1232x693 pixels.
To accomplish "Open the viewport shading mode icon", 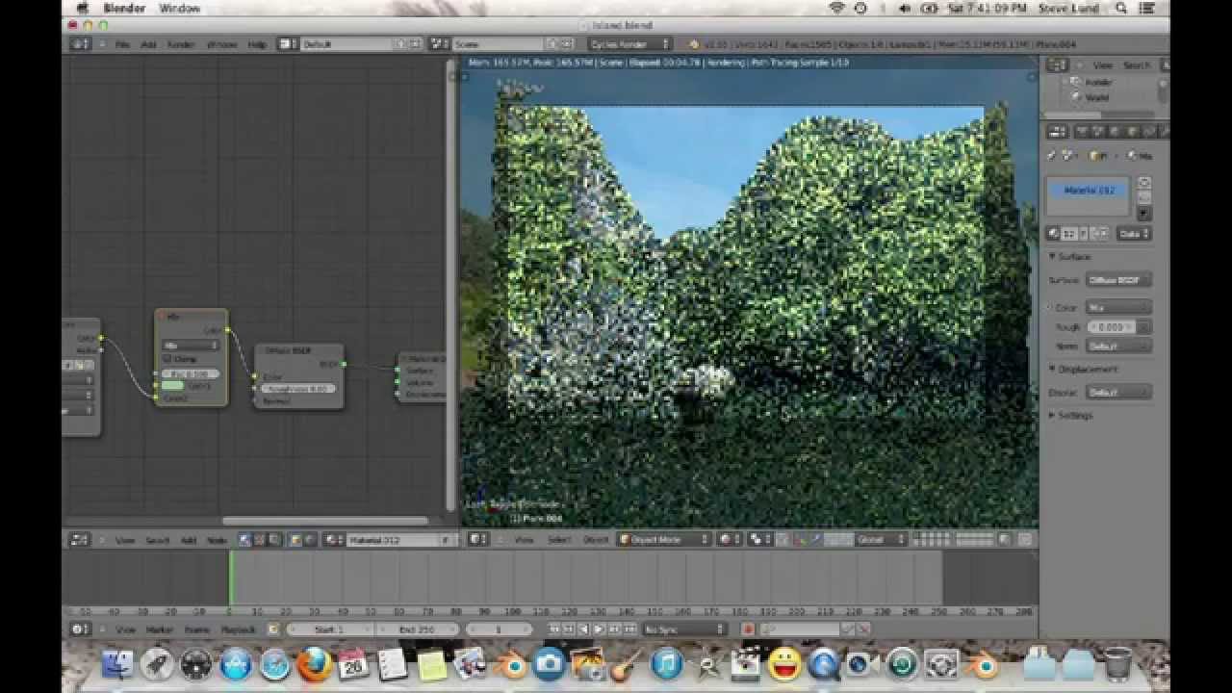I will click(x=730, y=540).
